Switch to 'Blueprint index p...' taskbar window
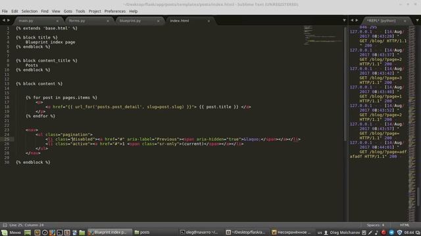421x236 pixels. (x=110, y=232)
